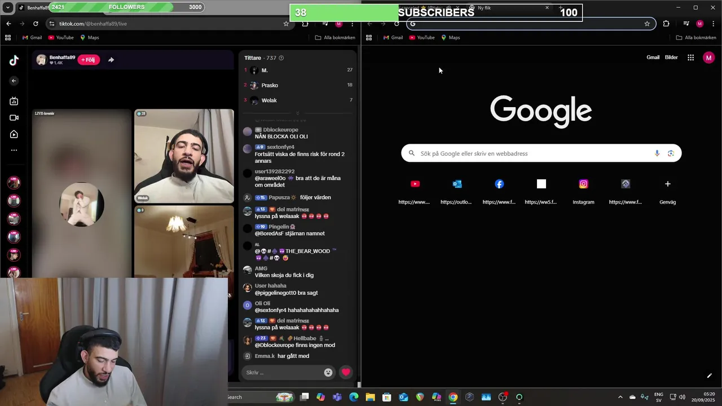The height and width of the screenshot is (406, 722).
Task: Open the home icon in TikTok sidebar
Action: tap(14, 134)
